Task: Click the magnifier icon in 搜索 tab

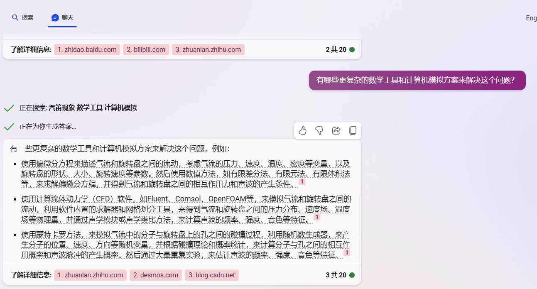Action: pos(15,17)
